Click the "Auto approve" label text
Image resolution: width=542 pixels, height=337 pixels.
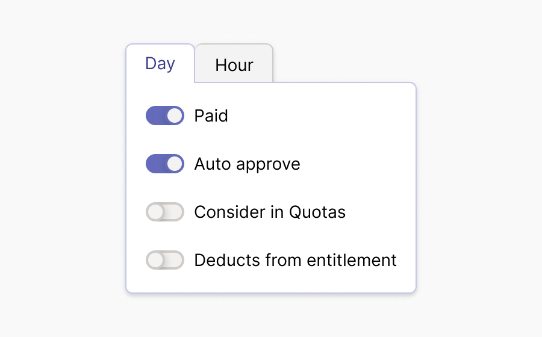pyautogui.click(x=247, y=164)
